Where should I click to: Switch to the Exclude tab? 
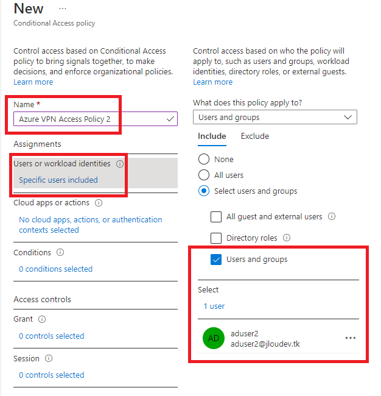[255, 136]
